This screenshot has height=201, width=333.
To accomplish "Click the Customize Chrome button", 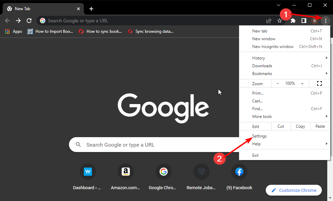I will pos(294,190).
